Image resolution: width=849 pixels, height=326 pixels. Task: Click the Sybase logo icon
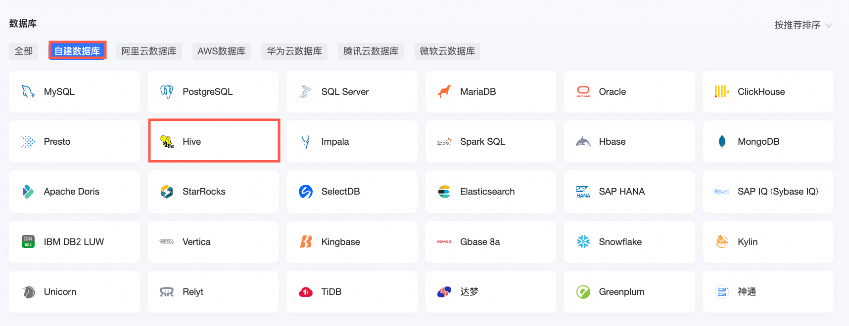click(722, 192)
